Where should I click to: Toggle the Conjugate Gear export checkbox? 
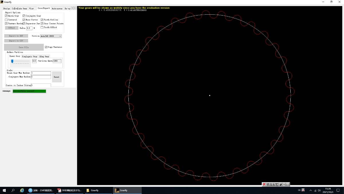24,16
